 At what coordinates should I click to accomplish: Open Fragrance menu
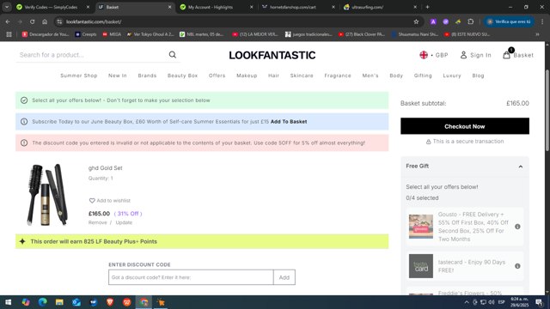[338, 76]
